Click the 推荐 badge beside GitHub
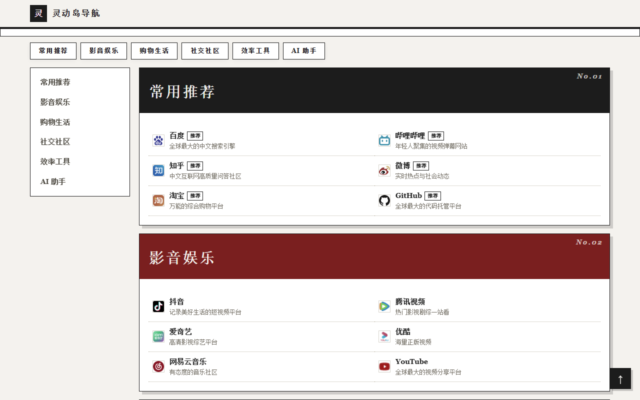 432,196
